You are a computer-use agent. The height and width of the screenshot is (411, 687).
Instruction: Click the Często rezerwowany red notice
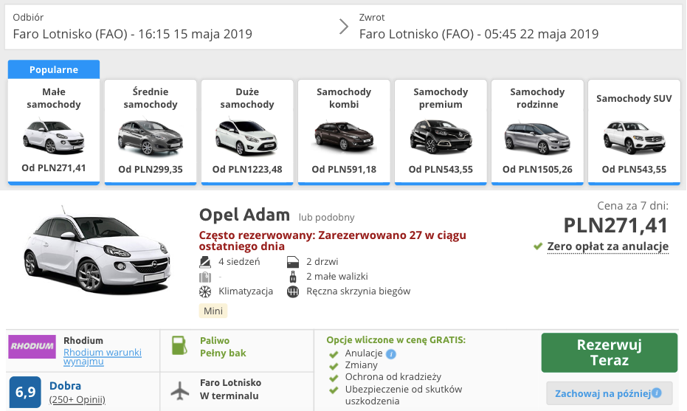(x=333, y=241)
